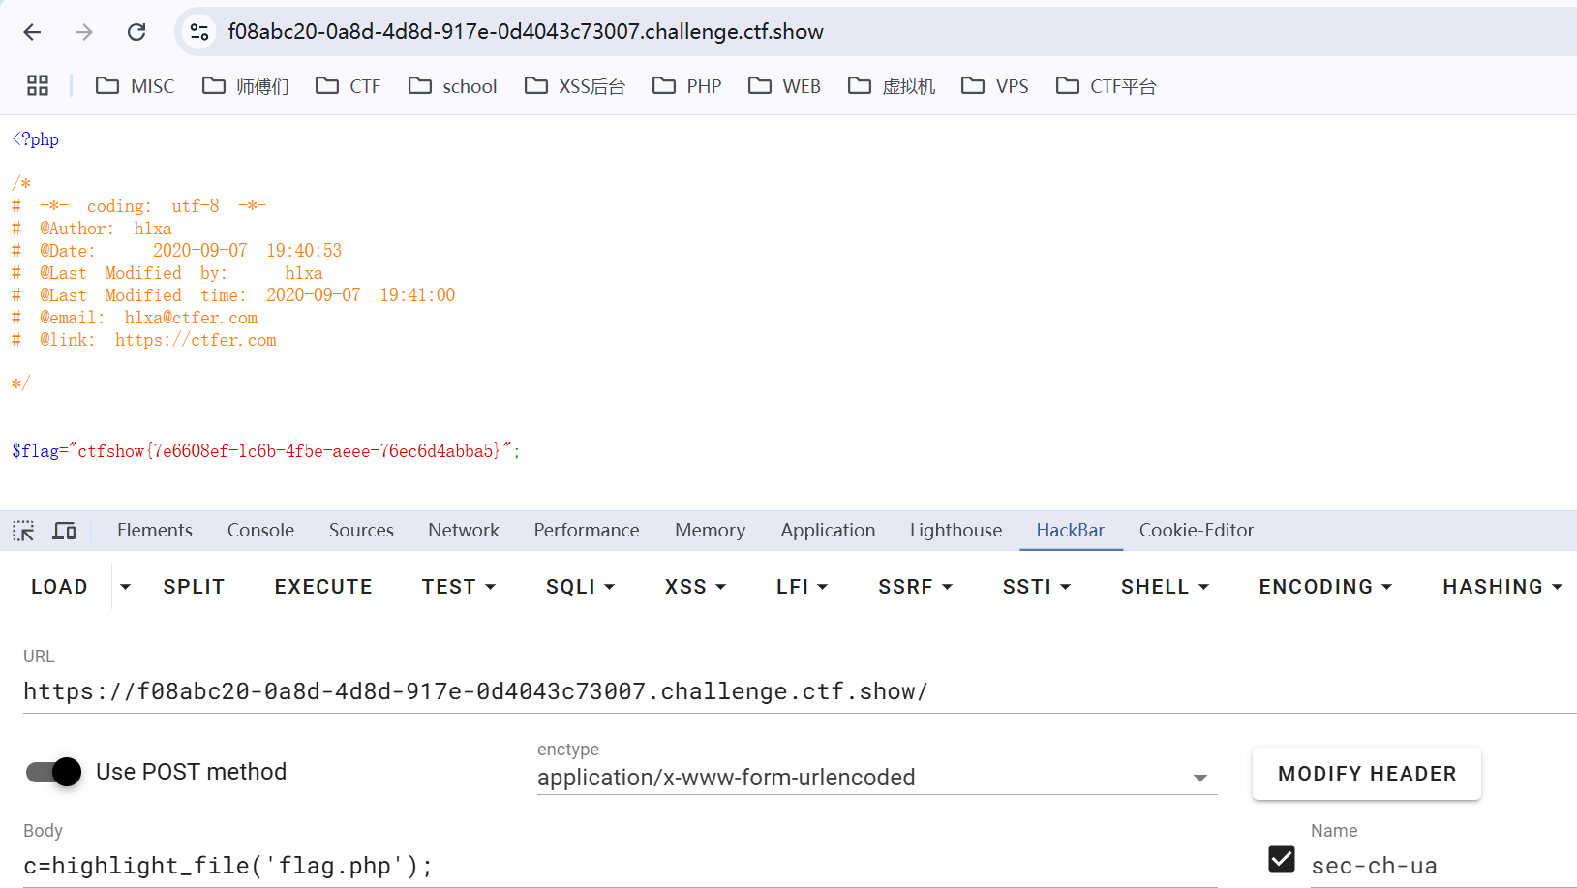Open the SQLI dropdown menu
The width and height of the screenshot is (1577, 888).
click(x=580, y=587)
